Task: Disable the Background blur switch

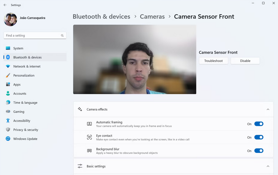Action: [x=259, y=151]
